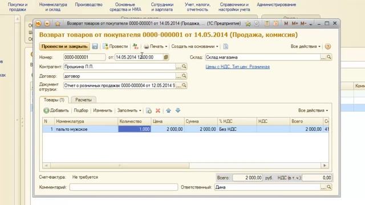The height and width of the screenshot is (205, 365).
Task: Click the 1C logo icon in title bar
Action: coord(38,23)
